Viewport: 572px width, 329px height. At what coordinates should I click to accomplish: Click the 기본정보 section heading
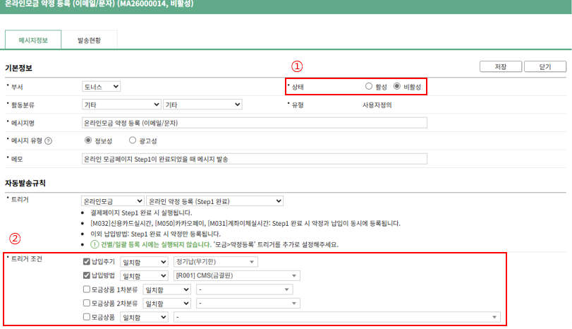pyautogui.click(x=18, y=68)
